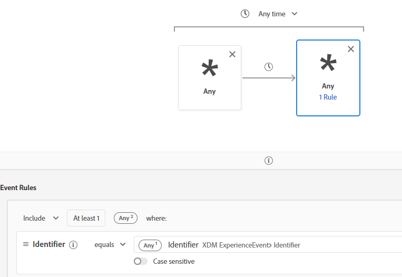This screenshot has height=277, width=402.
Task: Click the At least 1 count field
Action: point(86,218)
